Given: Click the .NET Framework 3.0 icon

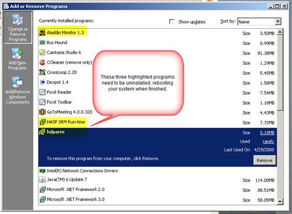Looking at the screenshot, I should pyautogui.click(x=42, y=199).
